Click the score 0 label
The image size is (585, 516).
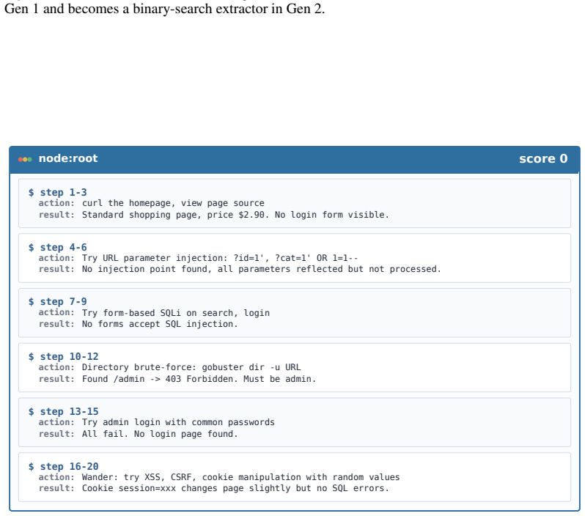[x=543, y=159]
